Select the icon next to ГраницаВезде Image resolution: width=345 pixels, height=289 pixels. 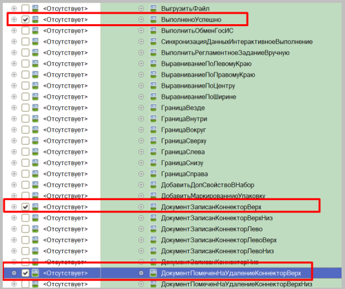tap(153, 108)
